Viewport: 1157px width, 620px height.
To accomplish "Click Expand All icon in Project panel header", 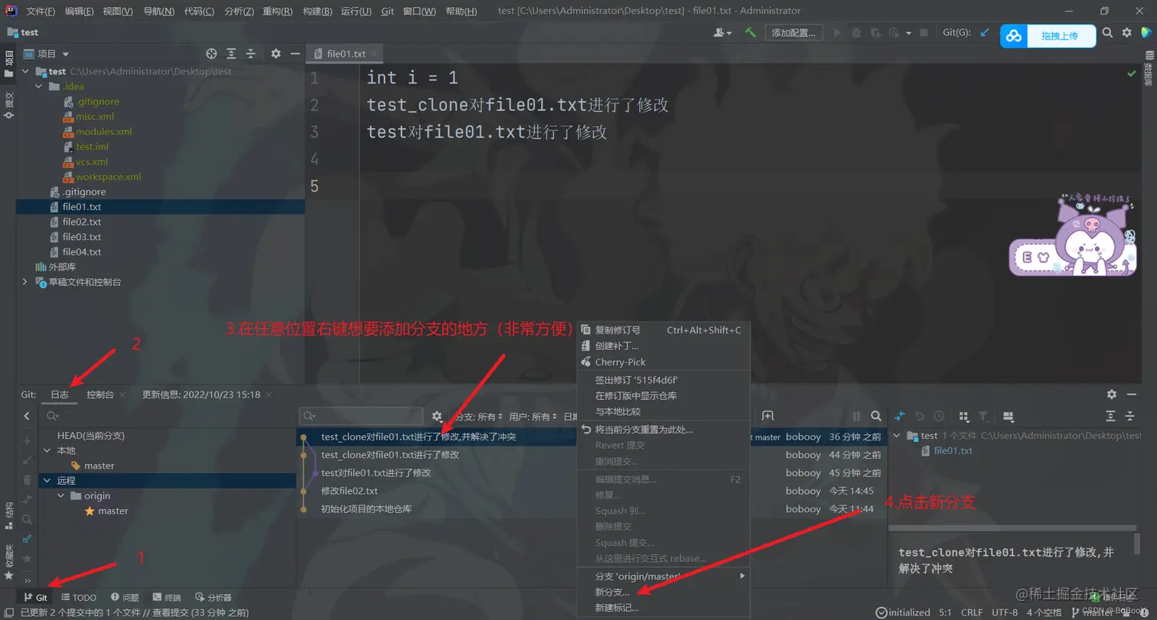I will [231, 54].
